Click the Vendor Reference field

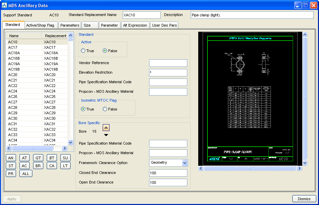(168, 63)
